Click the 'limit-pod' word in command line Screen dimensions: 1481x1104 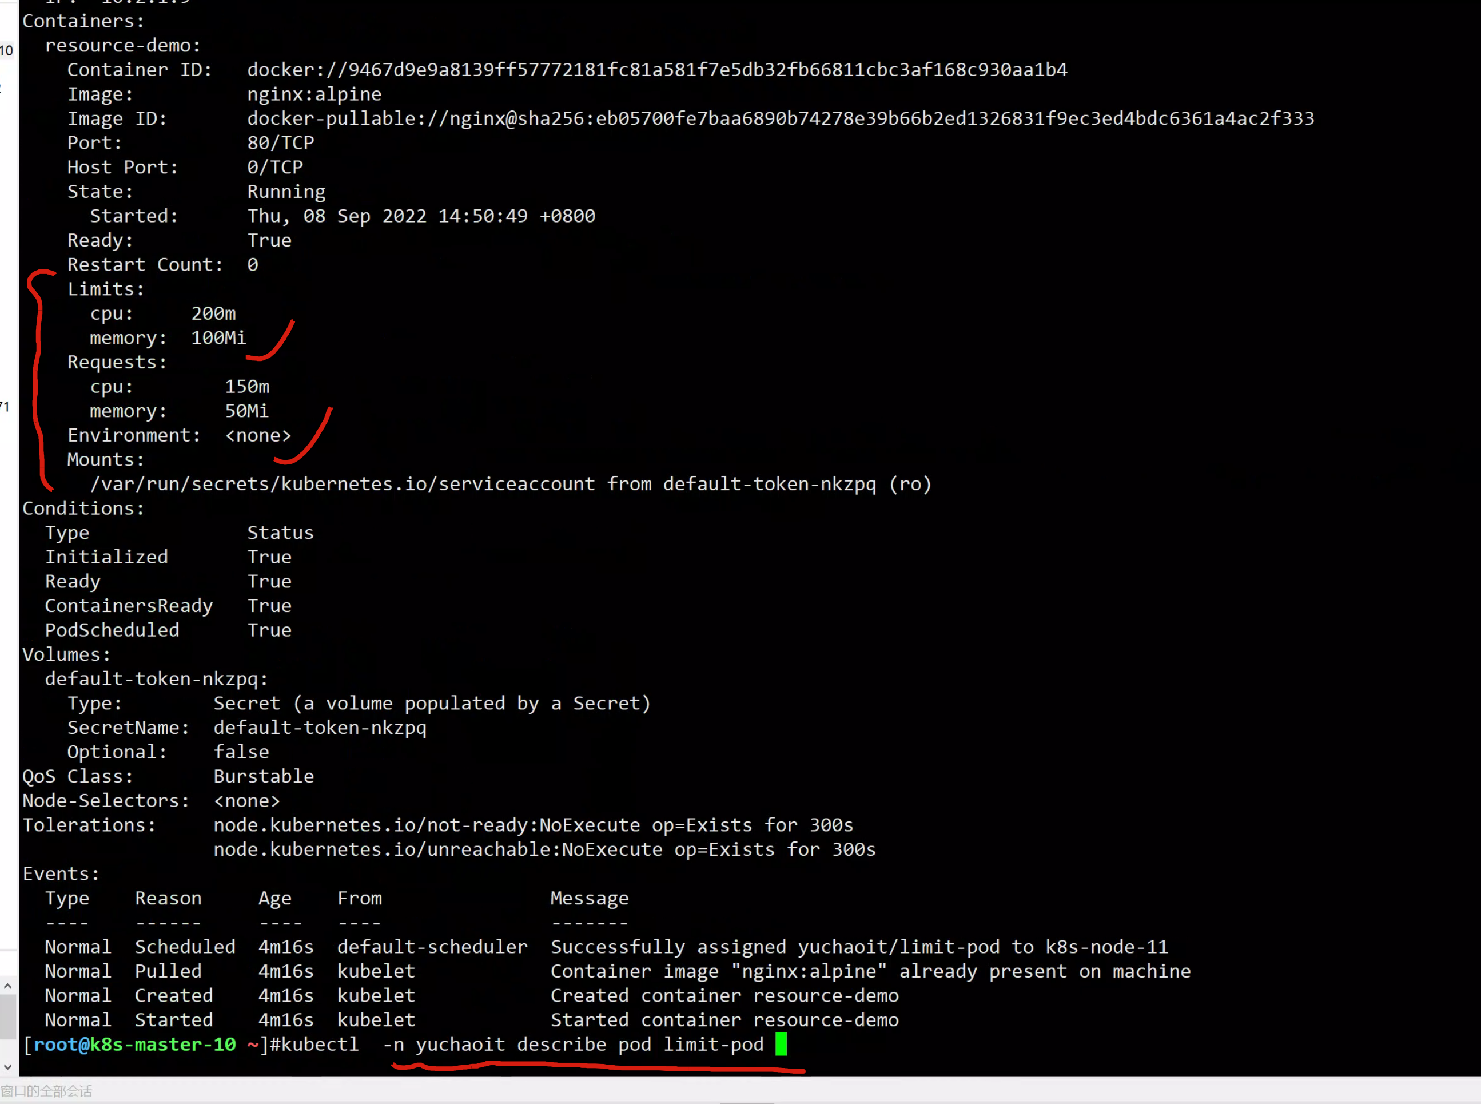(713, 1044)
